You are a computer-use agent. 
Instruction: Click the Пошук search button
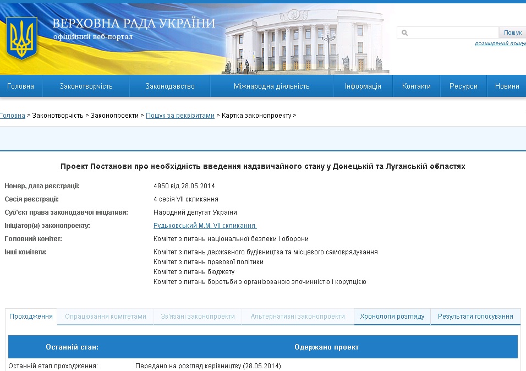(x=513, y=32)
